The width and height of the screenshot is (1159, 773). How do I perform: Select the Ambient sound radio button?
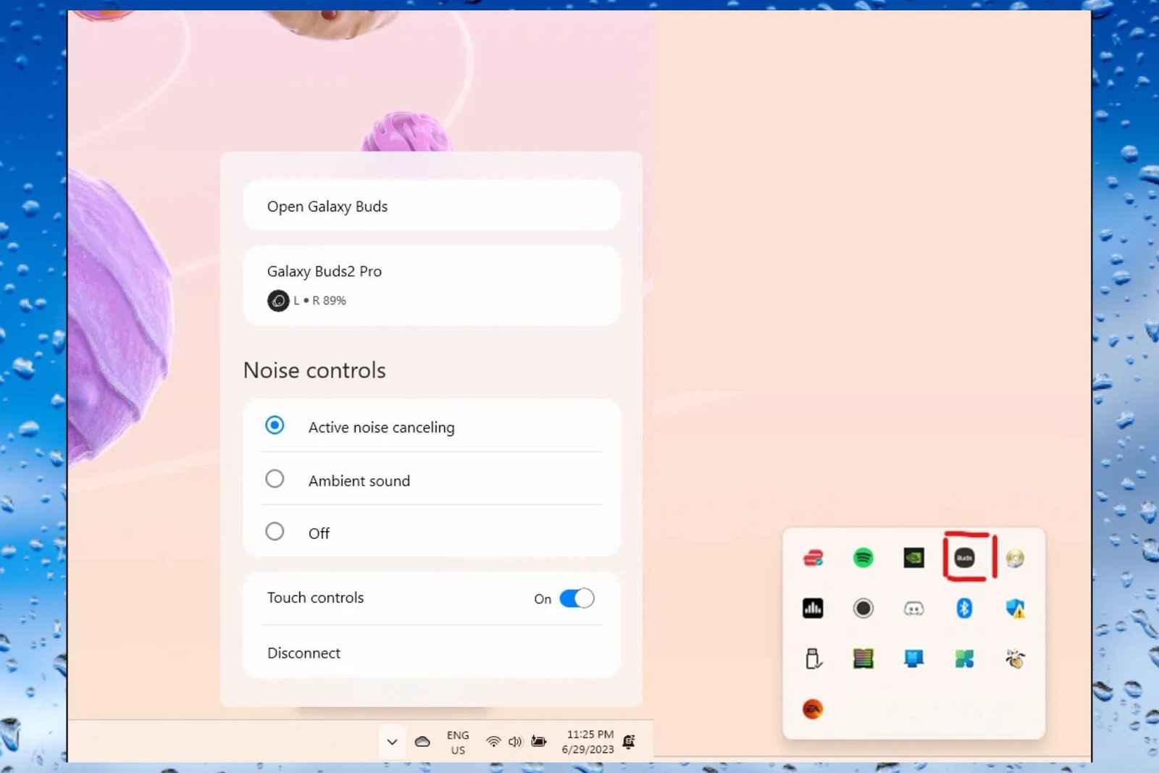pos(275,479)
